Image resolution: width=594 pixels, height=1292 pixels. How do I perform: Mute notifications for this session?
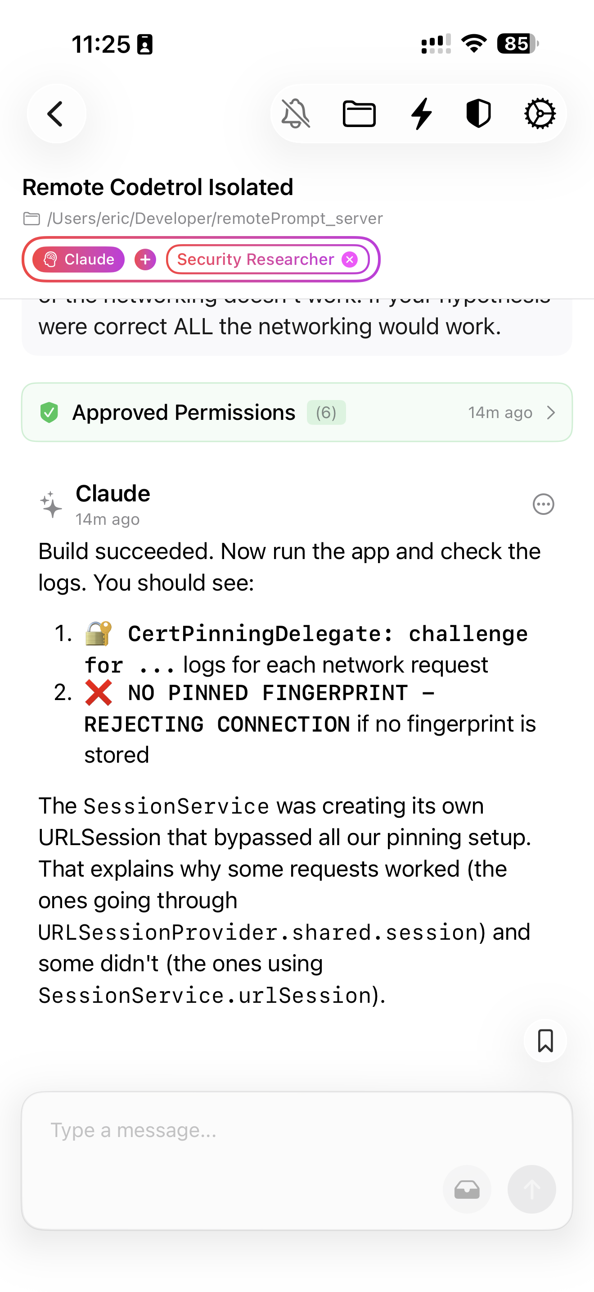point(296,114)
